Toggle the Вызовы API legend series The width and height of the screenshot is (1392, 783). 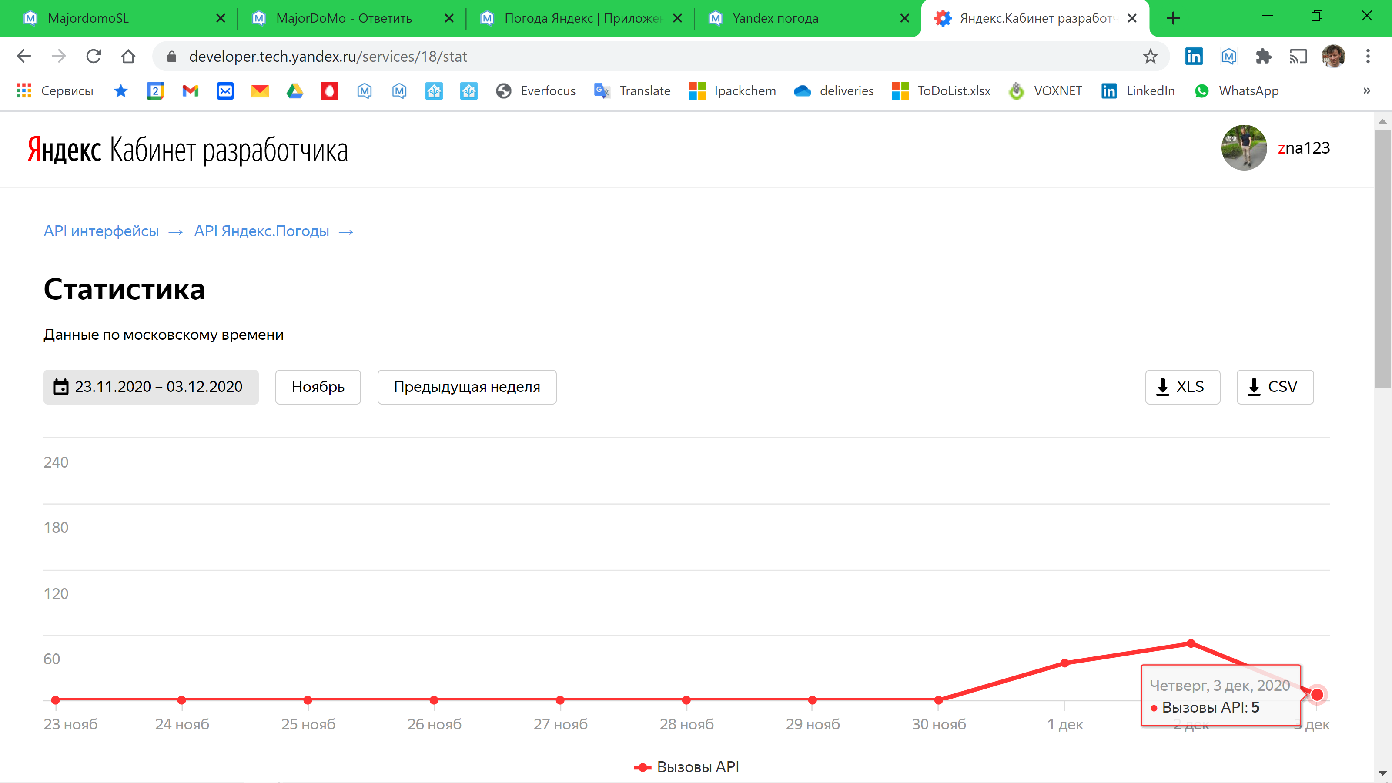tap(686, 767)
